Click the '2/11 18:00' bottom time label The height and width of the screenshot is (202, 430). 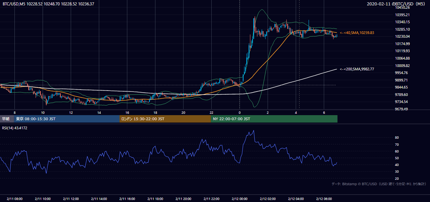pos(155,199)
